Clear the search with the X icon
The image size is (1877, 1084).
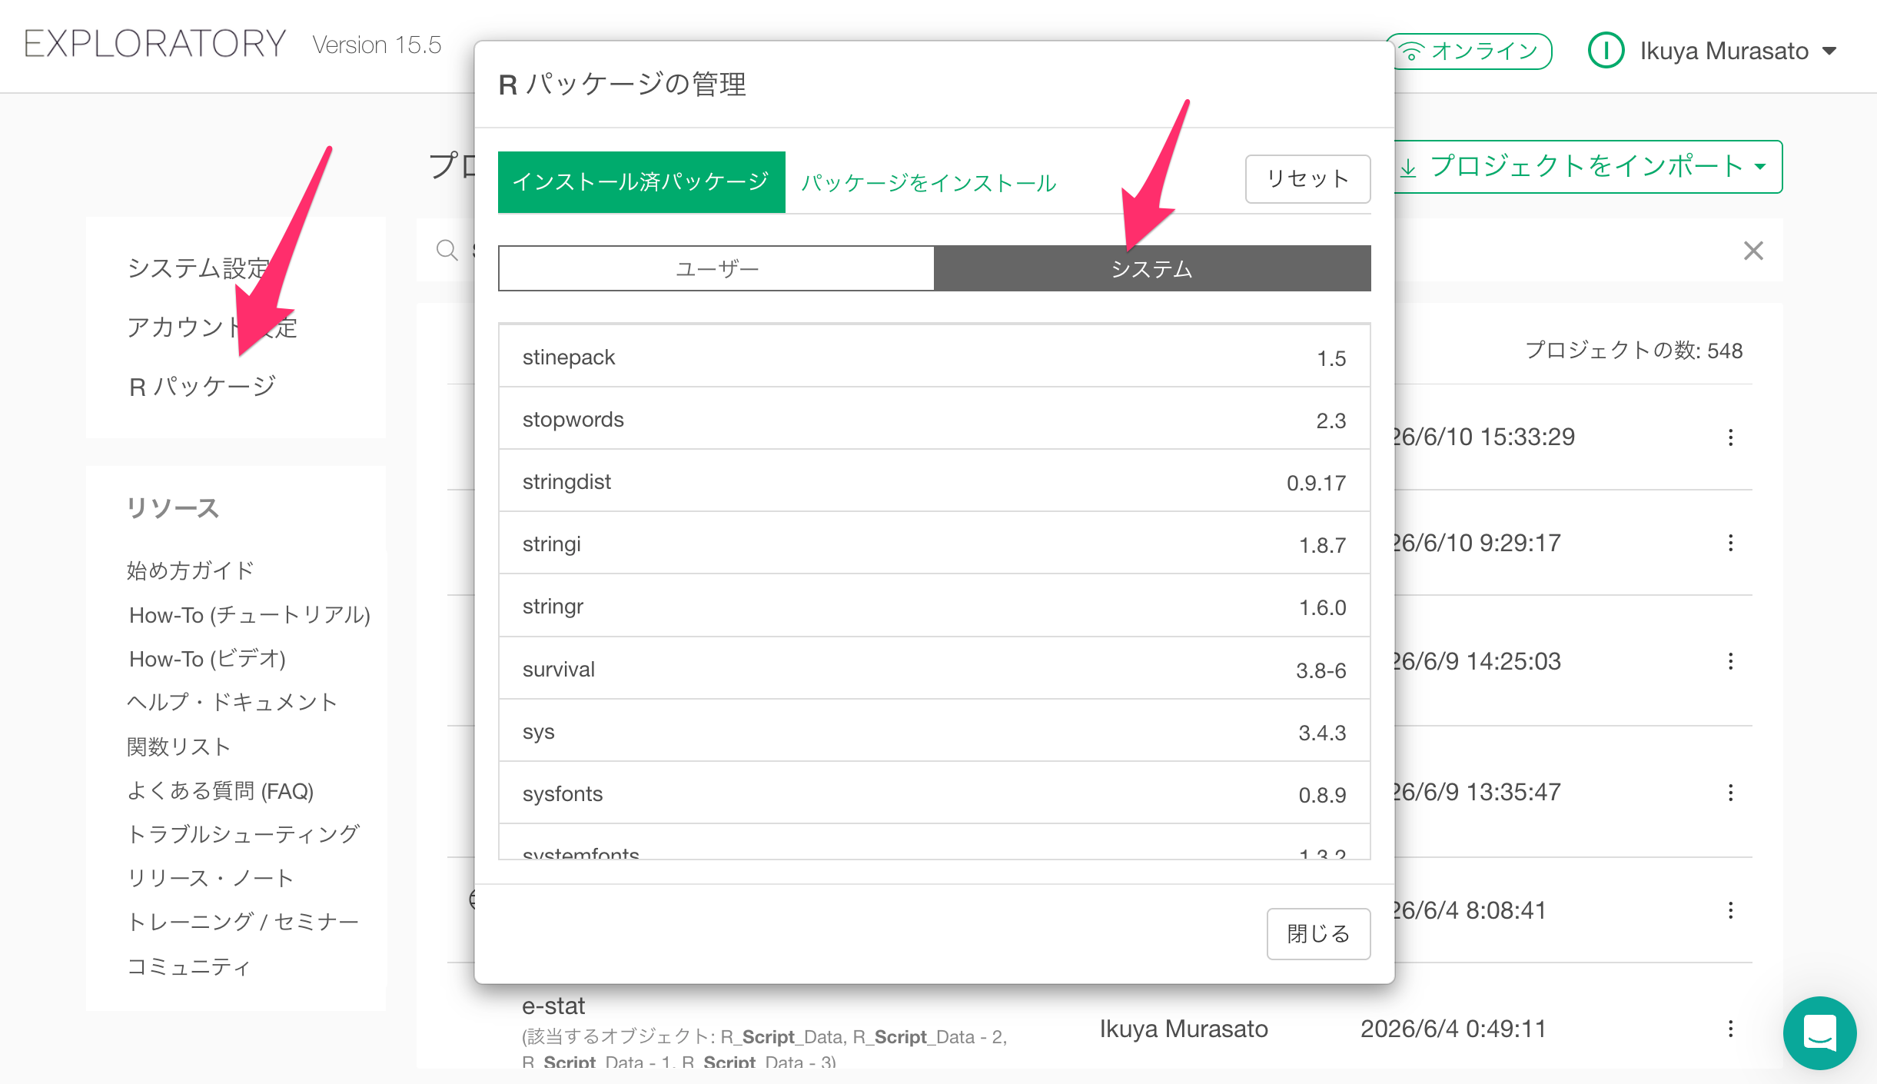(x=1753, y=251)
